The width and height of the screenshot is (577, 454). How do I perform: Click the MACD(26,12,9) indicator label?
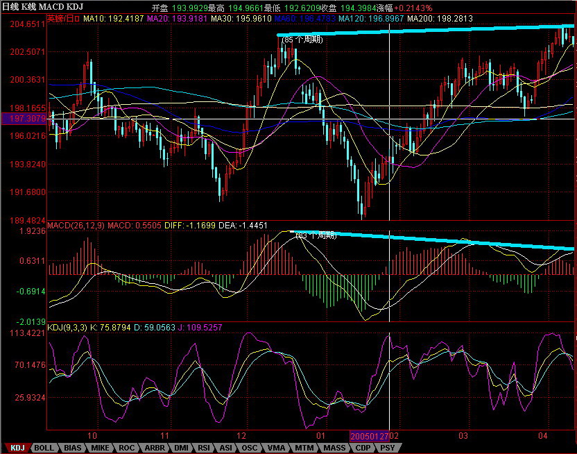click(x=76, y=226)
